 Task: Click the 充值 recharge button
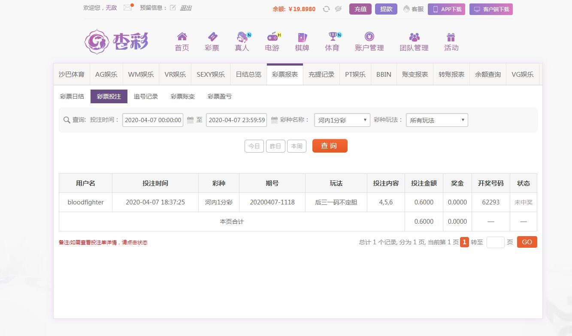(x=360, y=9)
